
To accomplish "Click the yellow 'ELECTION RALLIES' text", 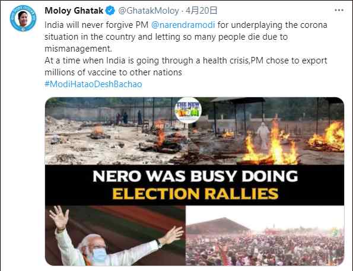I will [195, 194].
